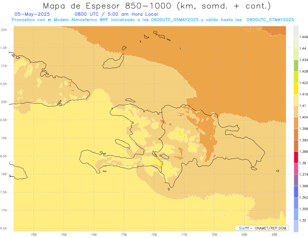This screenshot has height=238, width=308.
Task: Click the time label '0800 UTC / 5:00 am Hora Local'
Action: click(116, 14)
